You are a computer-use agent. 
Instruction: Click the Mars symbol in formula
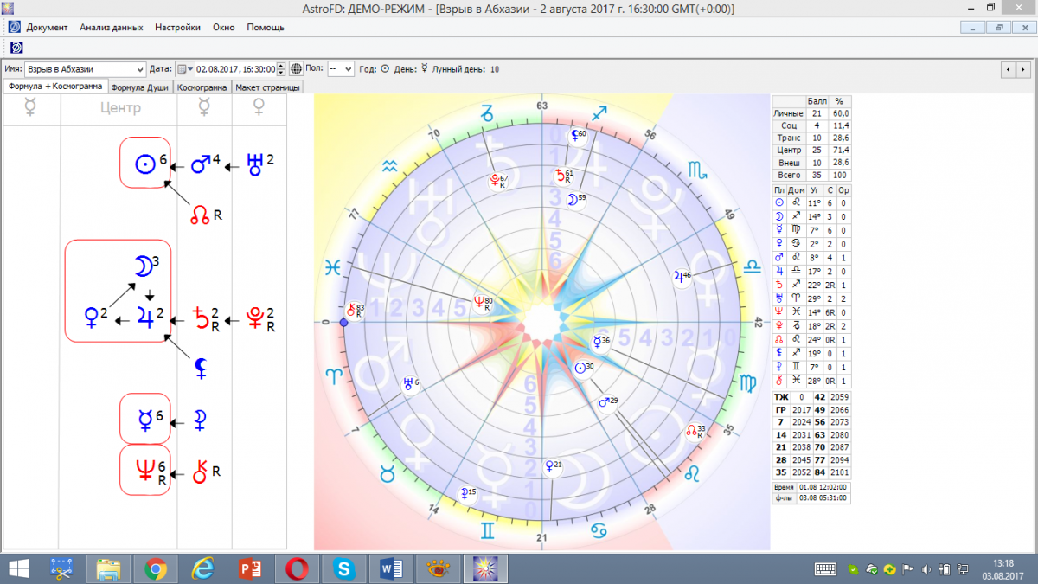pyautogui.click(x=201, y=164)
